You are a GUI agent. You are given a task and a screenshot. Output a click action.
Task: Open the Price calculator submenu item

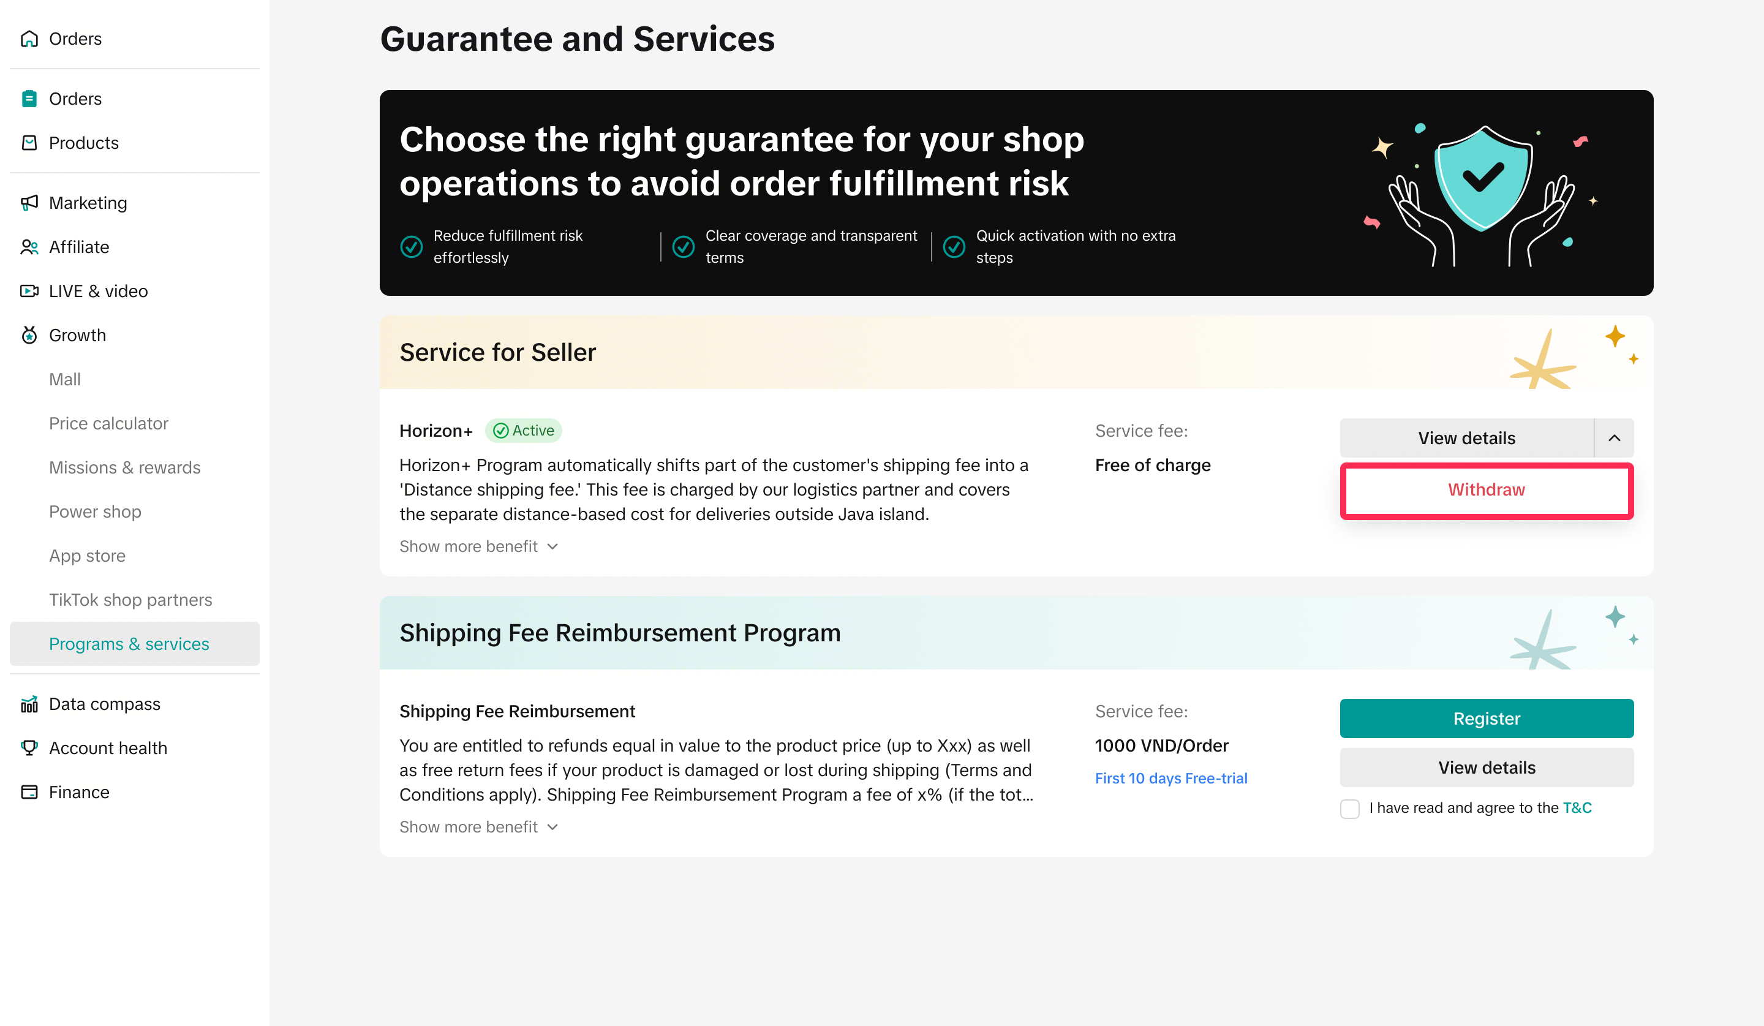click(x=108, y=423)
